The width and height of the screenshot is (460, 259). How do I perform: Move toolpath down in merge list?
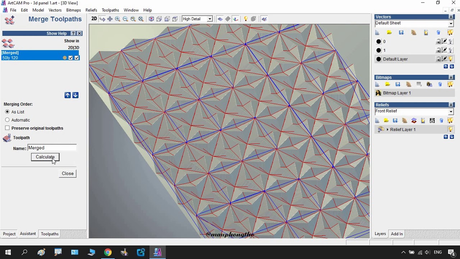[75, 95]
